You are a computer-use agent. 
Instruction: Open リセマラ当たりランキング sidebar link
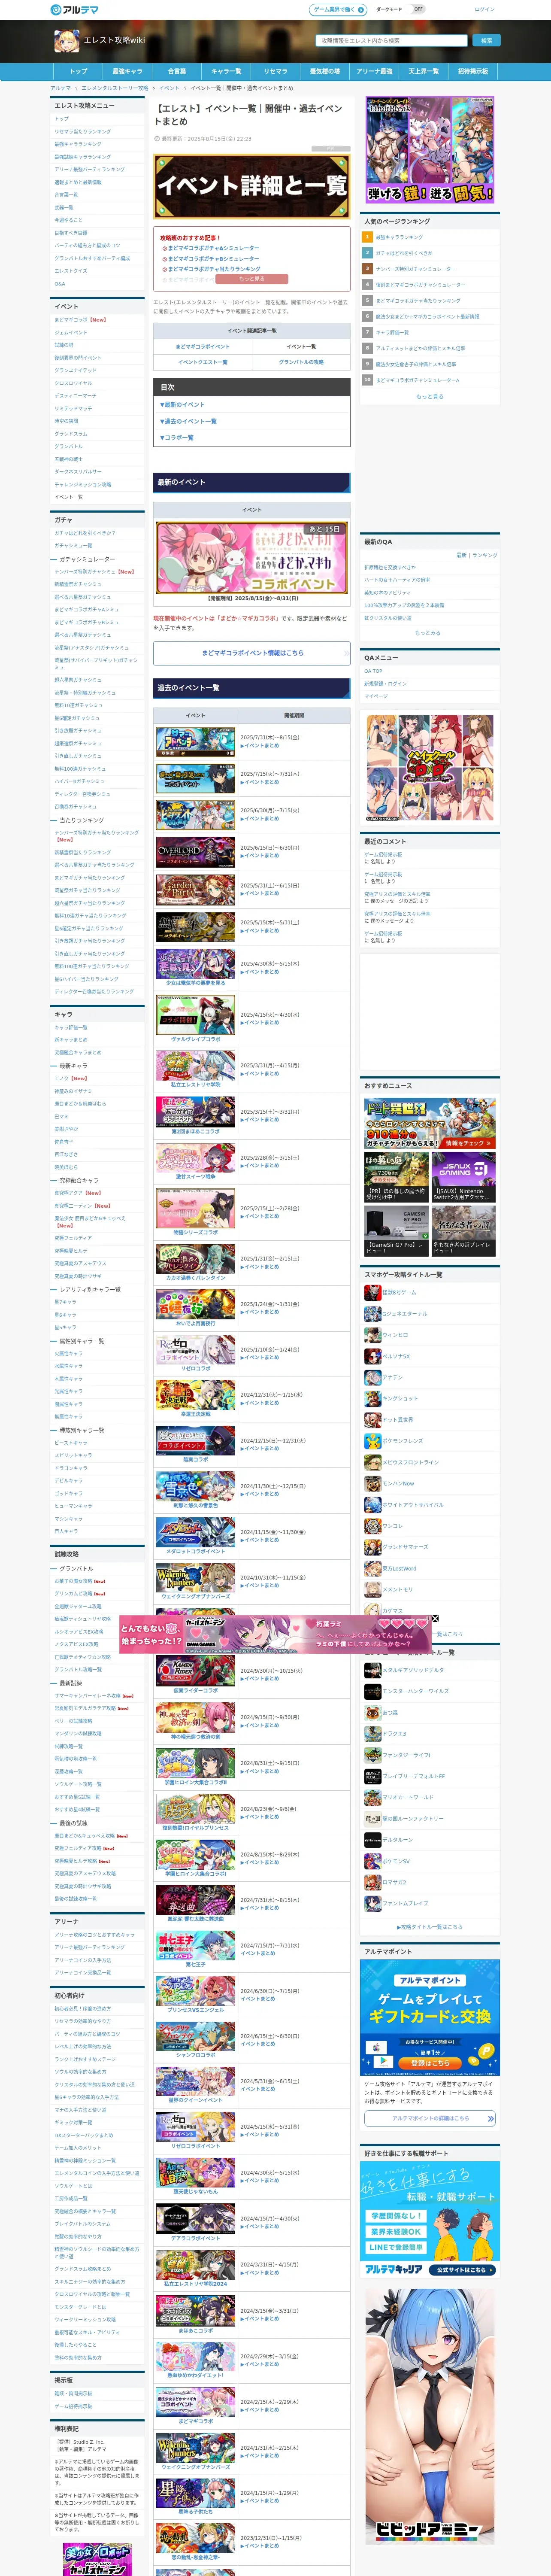coord(82,131)
